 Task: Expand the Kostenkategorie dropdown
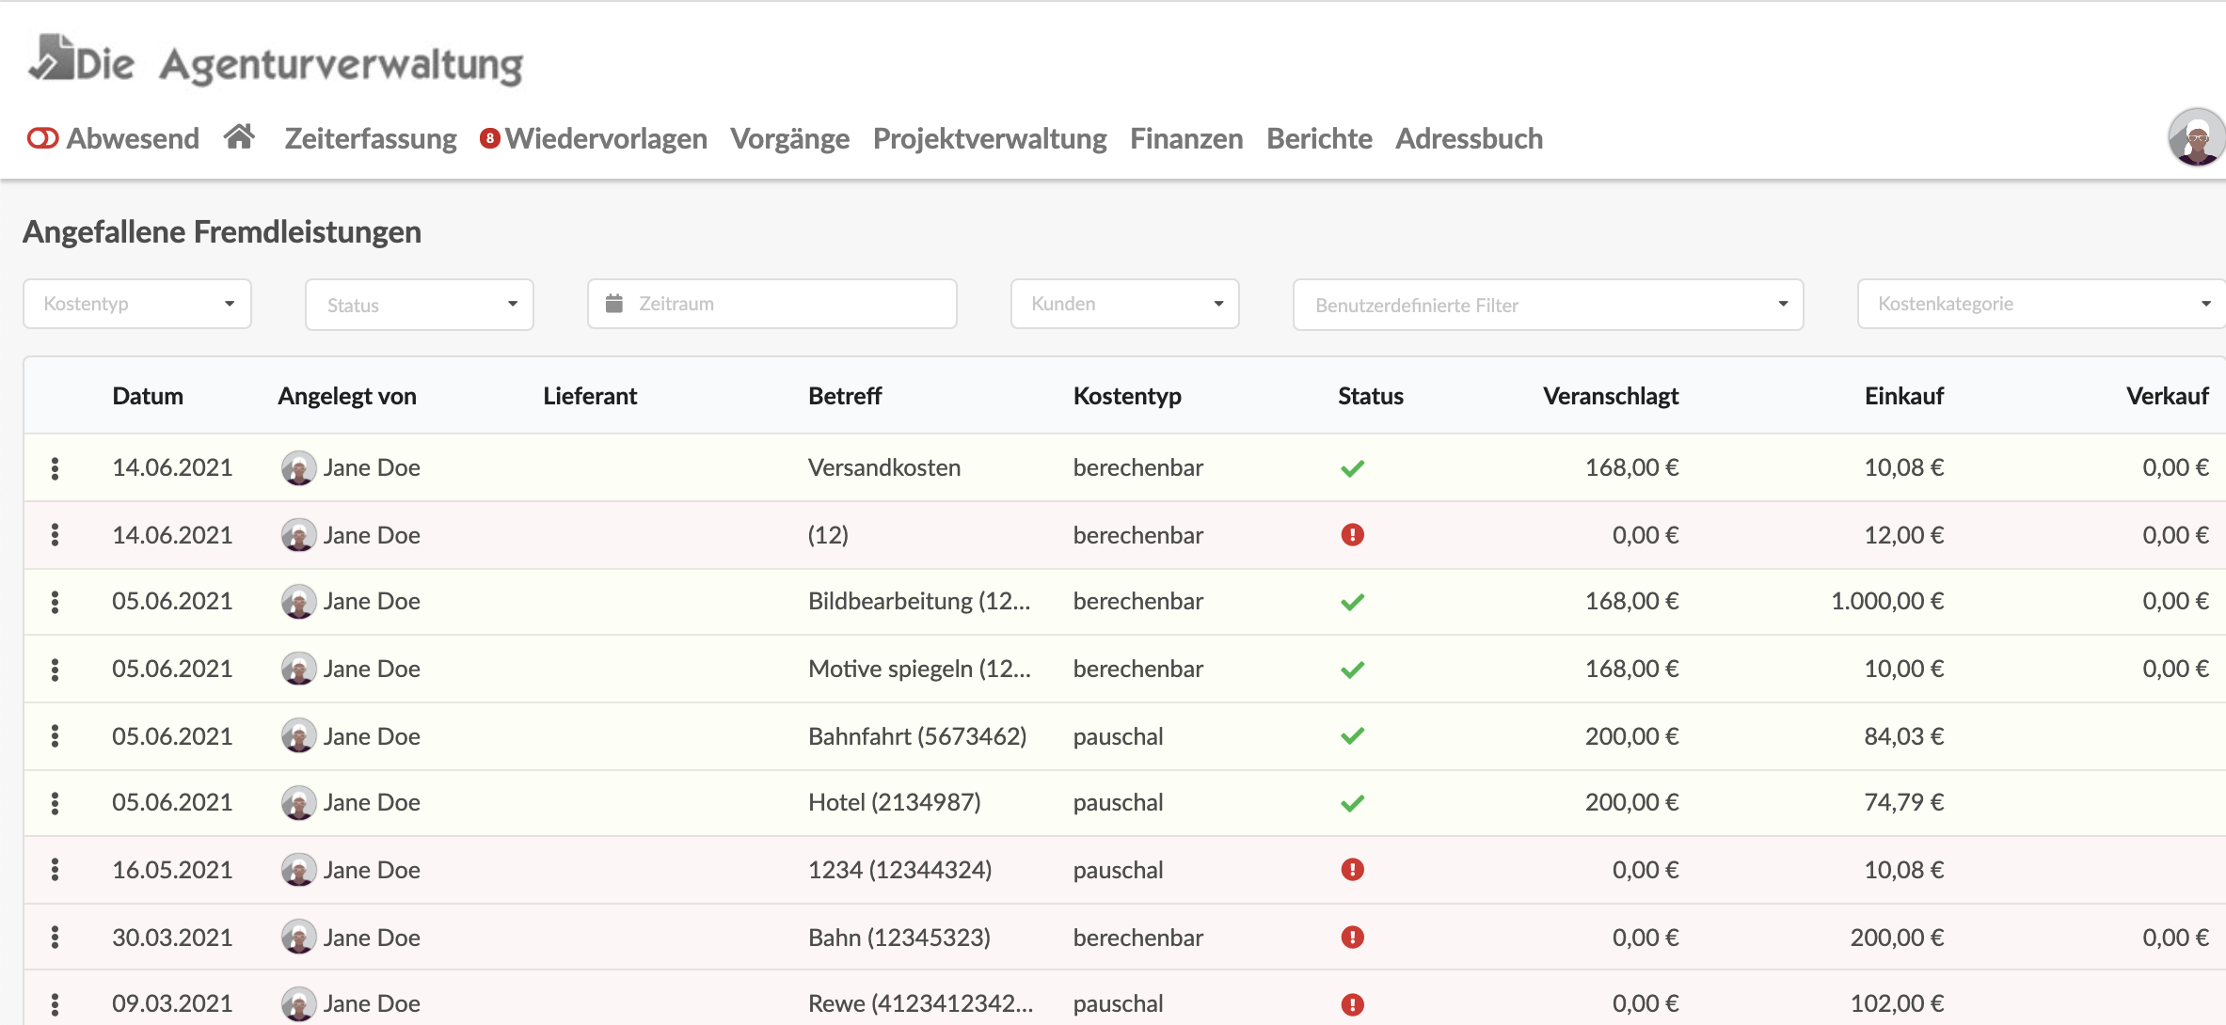(x=2042, y=304)
